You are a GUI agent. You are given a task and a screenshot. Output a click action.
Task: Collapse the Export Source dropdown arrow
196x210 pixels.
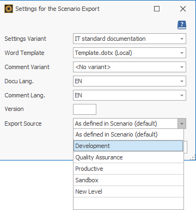[182, 123]
